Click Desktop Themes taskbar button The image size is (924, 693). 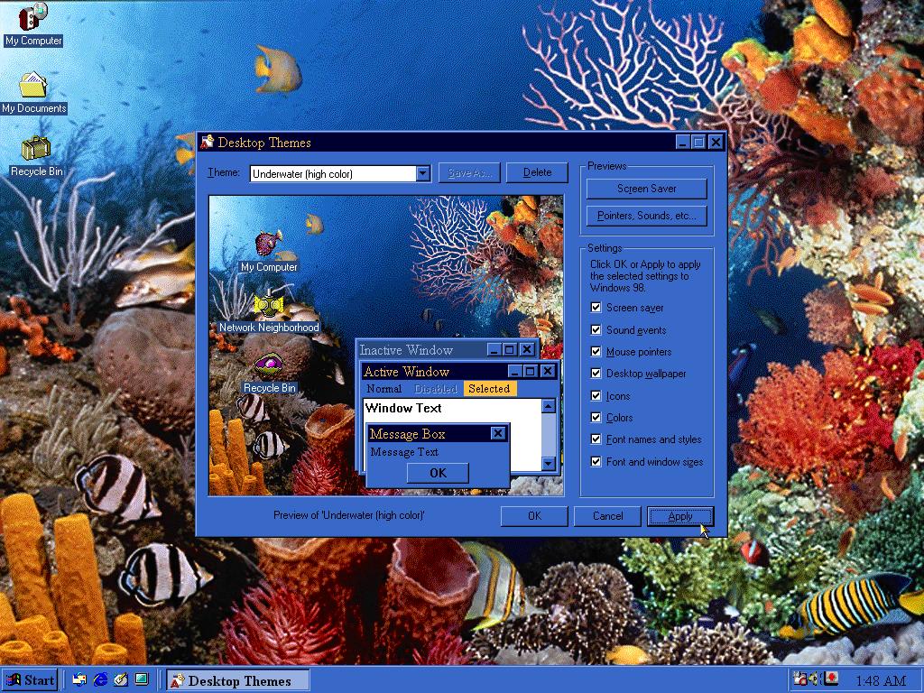(237, 680)
